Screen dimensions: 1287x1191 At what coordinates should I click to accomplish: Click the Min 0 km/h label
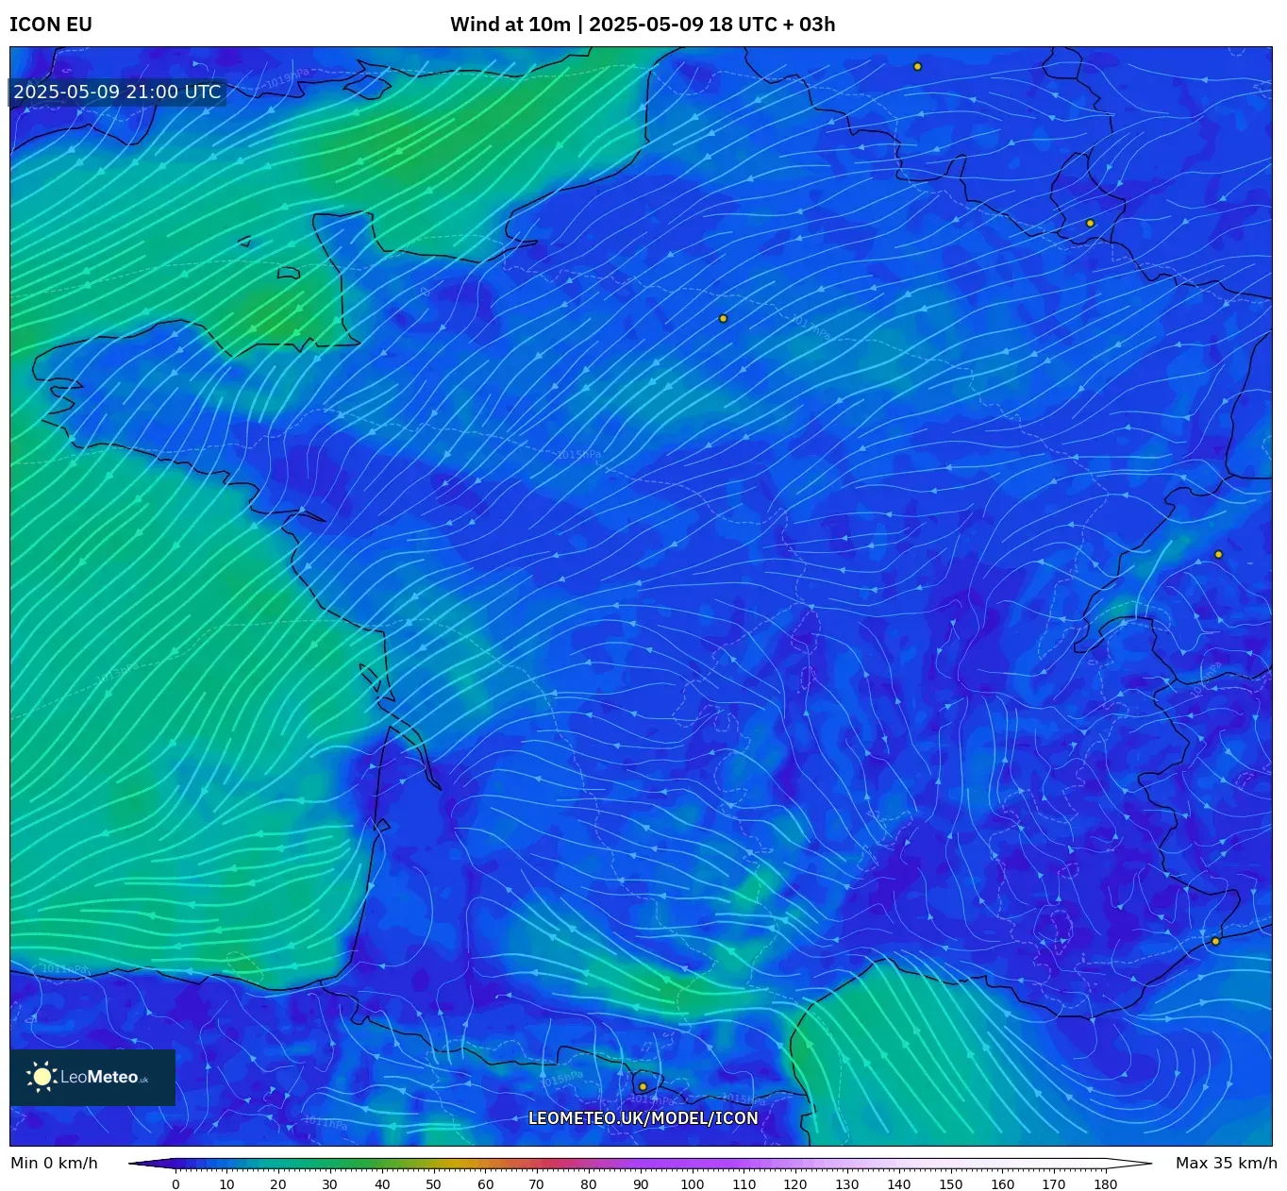(54, 1163)
